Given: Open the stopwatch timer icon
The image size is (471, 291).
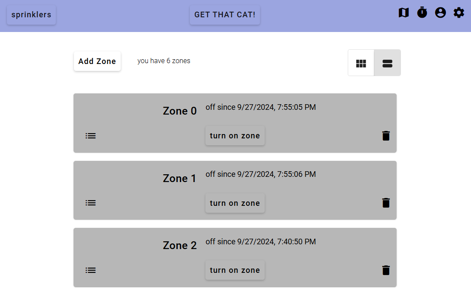Looking at the screenshot, I should 422,13.
